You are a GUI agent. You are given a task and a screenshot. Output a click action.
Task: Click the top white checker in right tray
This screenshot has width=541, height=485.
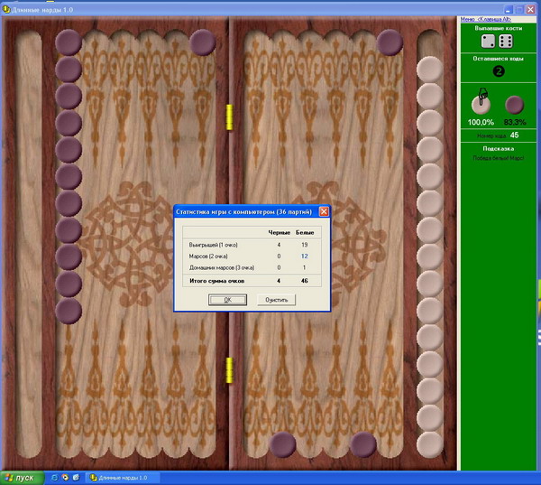431,69
